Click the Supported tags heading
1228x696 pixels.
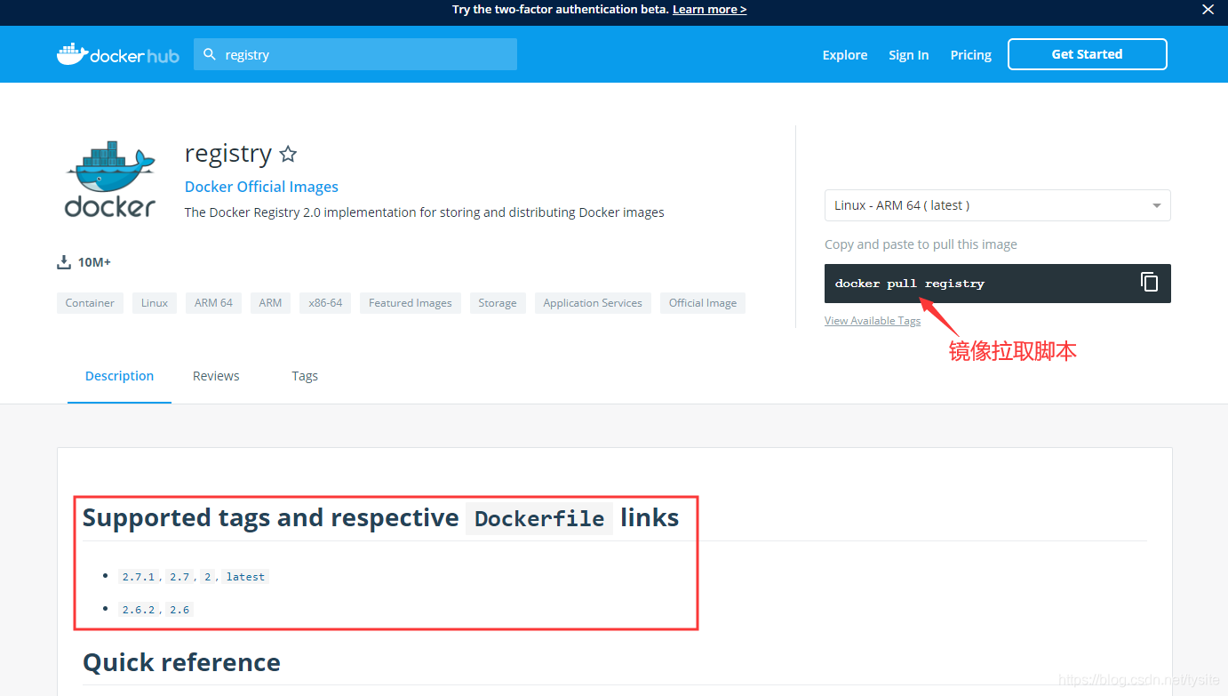coord(380,517)
